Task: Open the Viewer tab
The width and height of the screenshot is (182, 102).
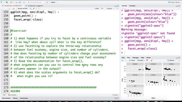Action: [148, 58]
